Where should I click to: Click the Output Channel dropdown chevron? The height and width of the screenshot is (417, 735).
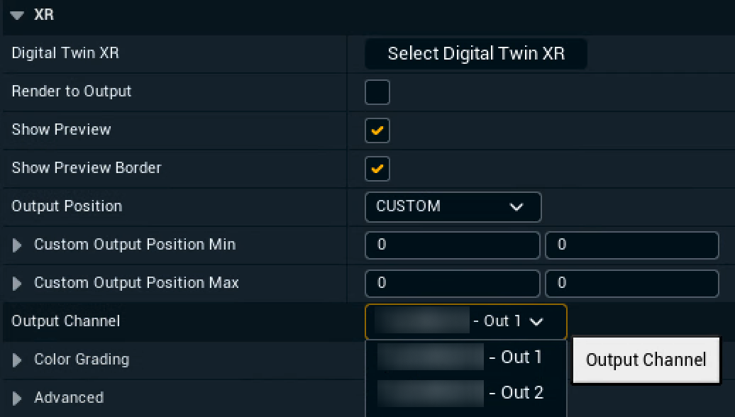pyautogui.click(x=536, y=322)
